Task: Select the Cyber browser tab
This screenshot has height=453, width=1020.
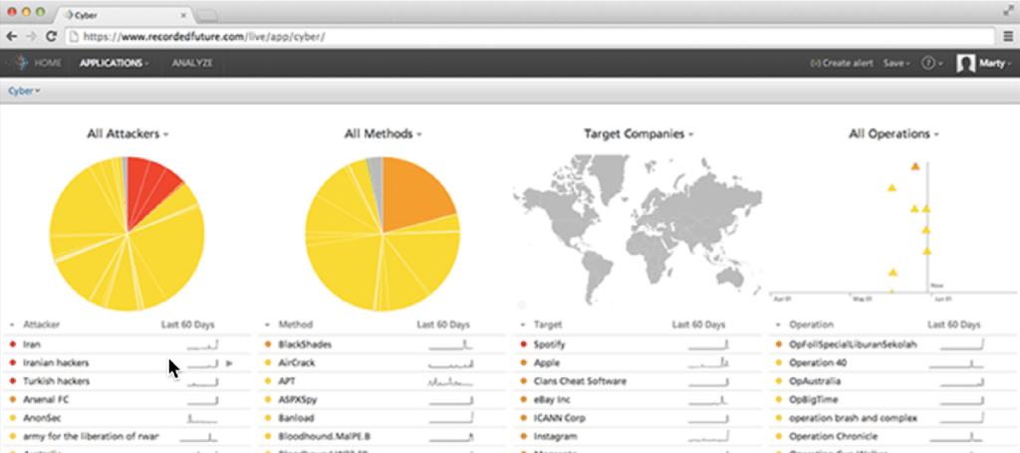Action: (x=123, y=14)
